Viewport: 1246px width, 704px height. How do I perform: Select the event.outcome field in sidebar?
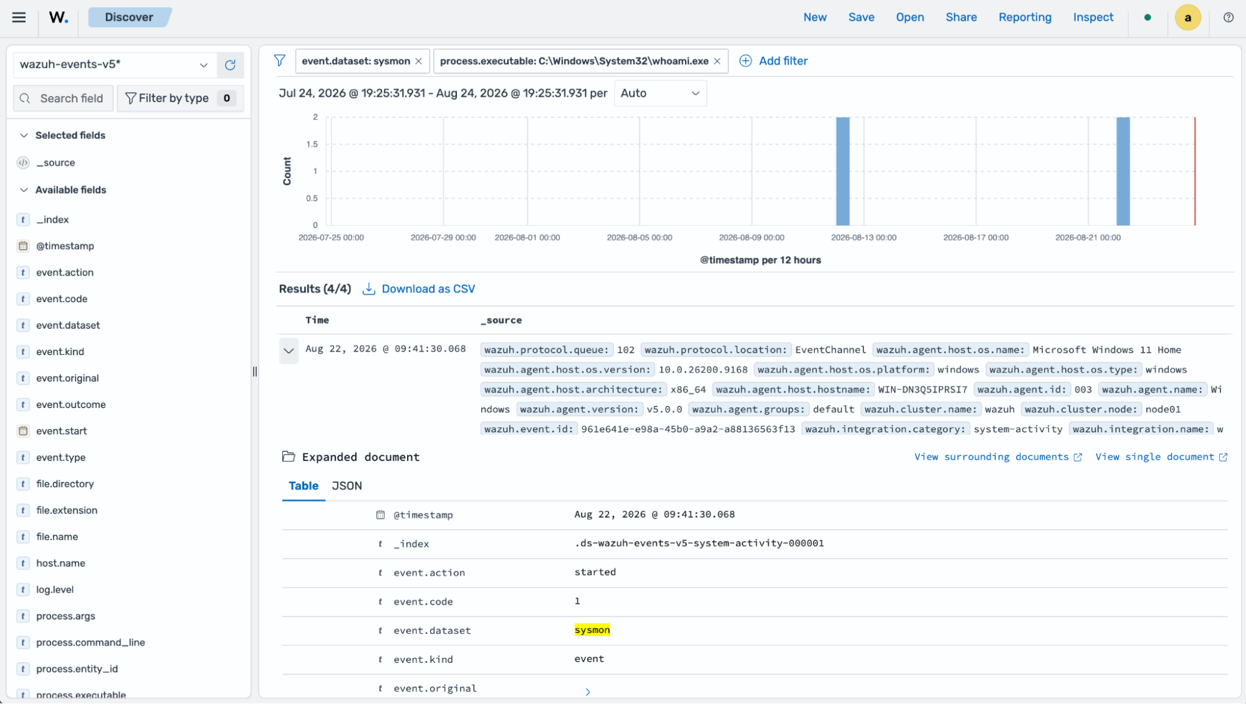71,405
